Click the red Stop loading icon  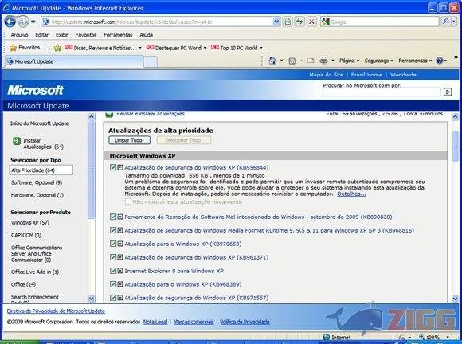click(x=311, y=21)
